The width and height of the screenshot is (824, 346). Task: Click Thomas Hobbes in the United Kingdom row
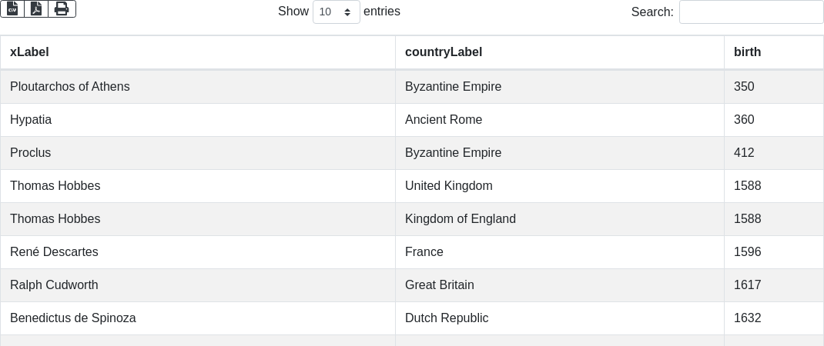[x=55, y=186]
